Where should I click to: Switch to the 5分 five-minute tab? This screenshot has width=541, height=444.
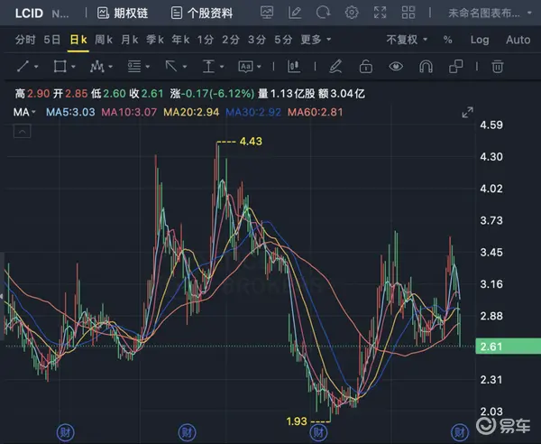(x=283, y=40)
